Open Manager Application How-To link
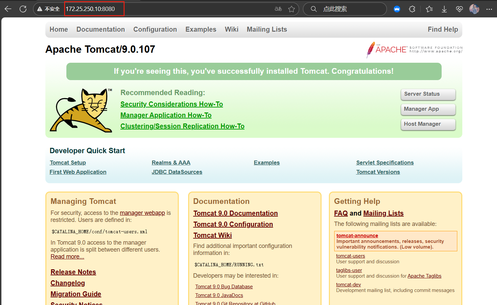The height and width of the screenshot is (305, 497). 166,115
